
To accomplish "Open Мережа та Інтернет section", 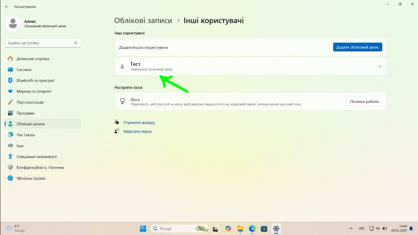I will 34,92.
